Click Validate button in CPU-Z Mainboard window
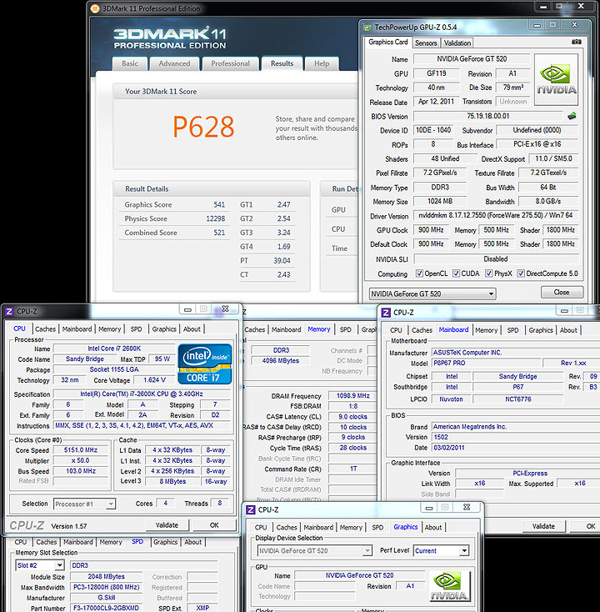 coord(543,526)
